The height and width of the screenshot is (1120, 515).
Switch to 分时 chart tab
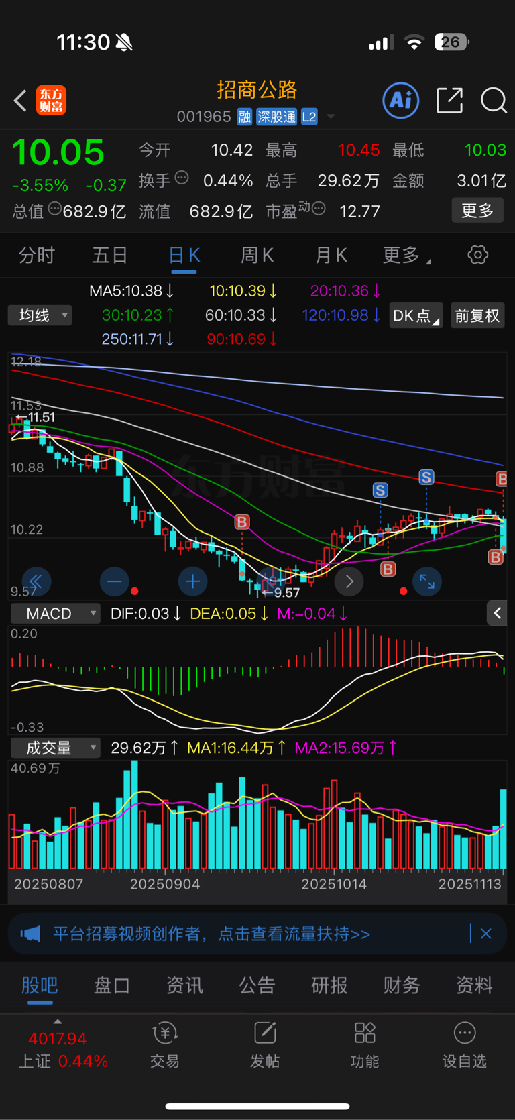(x=37, y=255)
